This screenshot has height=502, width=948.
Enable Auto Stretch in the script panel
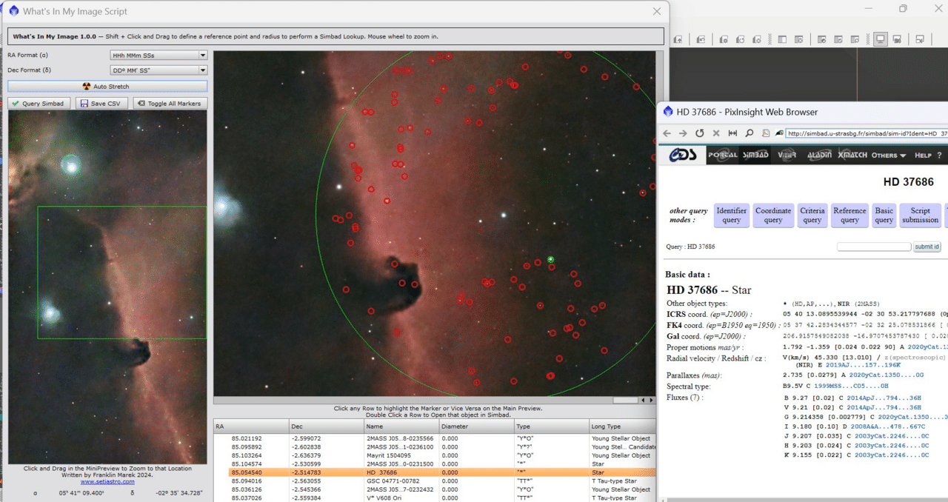pos(107,86)
